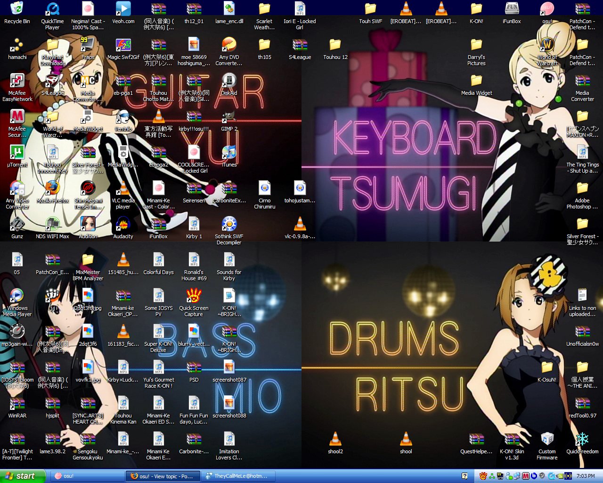Open the Touhou 12 folder

click(x=335, y=49)
